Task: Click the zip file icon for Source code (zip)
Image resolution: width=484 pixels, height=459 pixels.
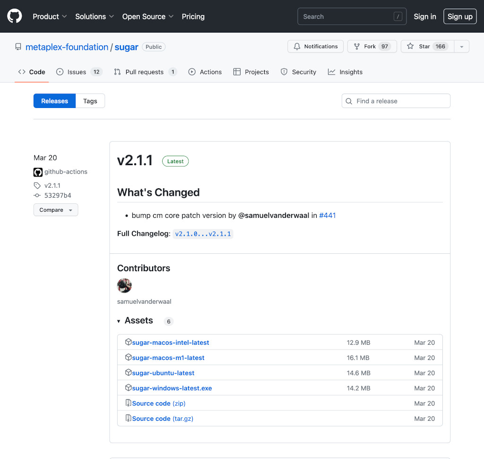Action: pos(129,402)
